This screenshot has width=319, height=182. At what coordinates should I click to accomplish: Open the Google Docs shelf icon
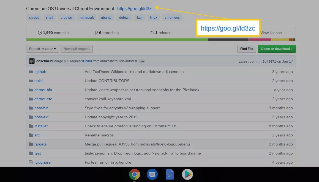[x=170, y=174]
